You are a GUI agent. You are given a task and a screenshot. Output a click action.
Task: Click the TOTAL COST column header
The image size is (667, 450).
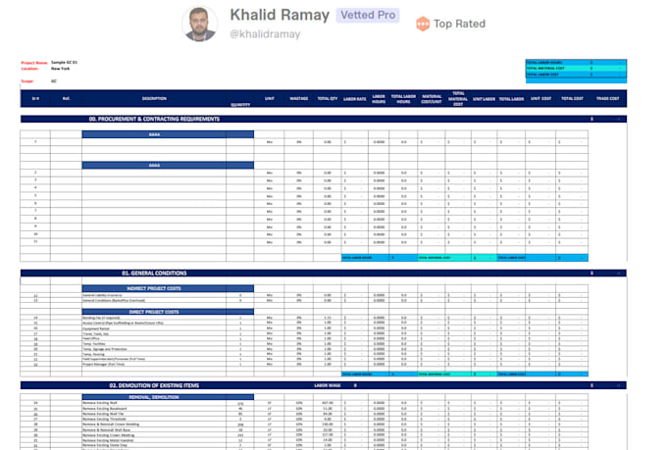[572, 99]
